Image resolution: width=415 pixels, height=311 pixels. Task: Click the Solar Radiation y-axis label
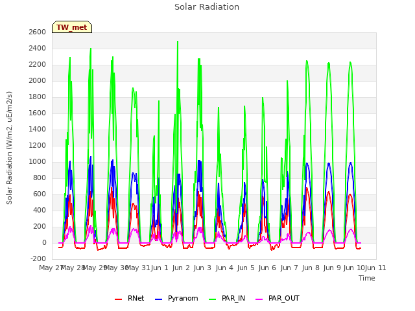pos(9,148)
